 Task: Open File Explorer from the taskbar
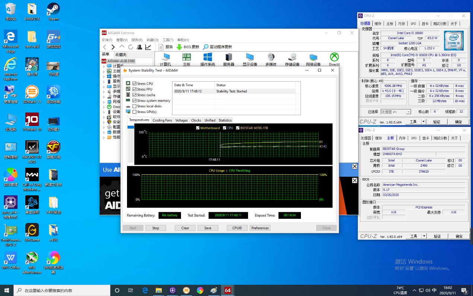point(159,290)
